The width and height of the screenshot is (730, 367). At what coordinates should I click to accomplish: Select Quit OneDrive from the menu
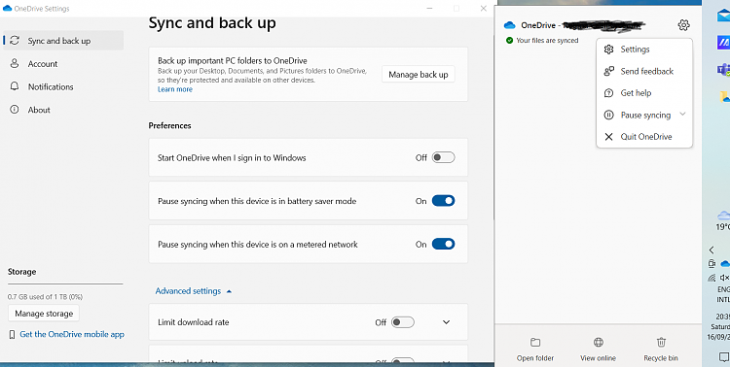point(644,137)
